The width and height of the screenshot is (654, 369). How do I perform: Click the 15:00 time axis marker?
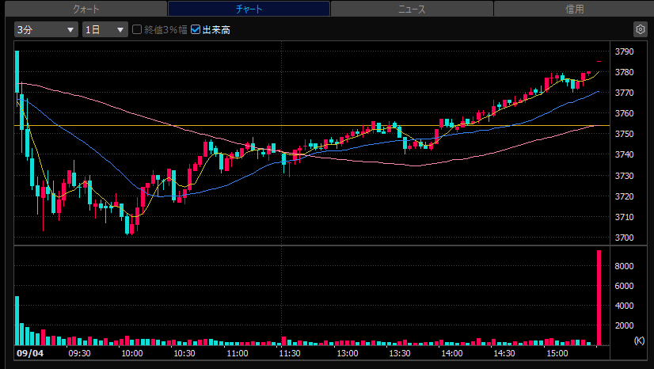click(x=557, y=353)
